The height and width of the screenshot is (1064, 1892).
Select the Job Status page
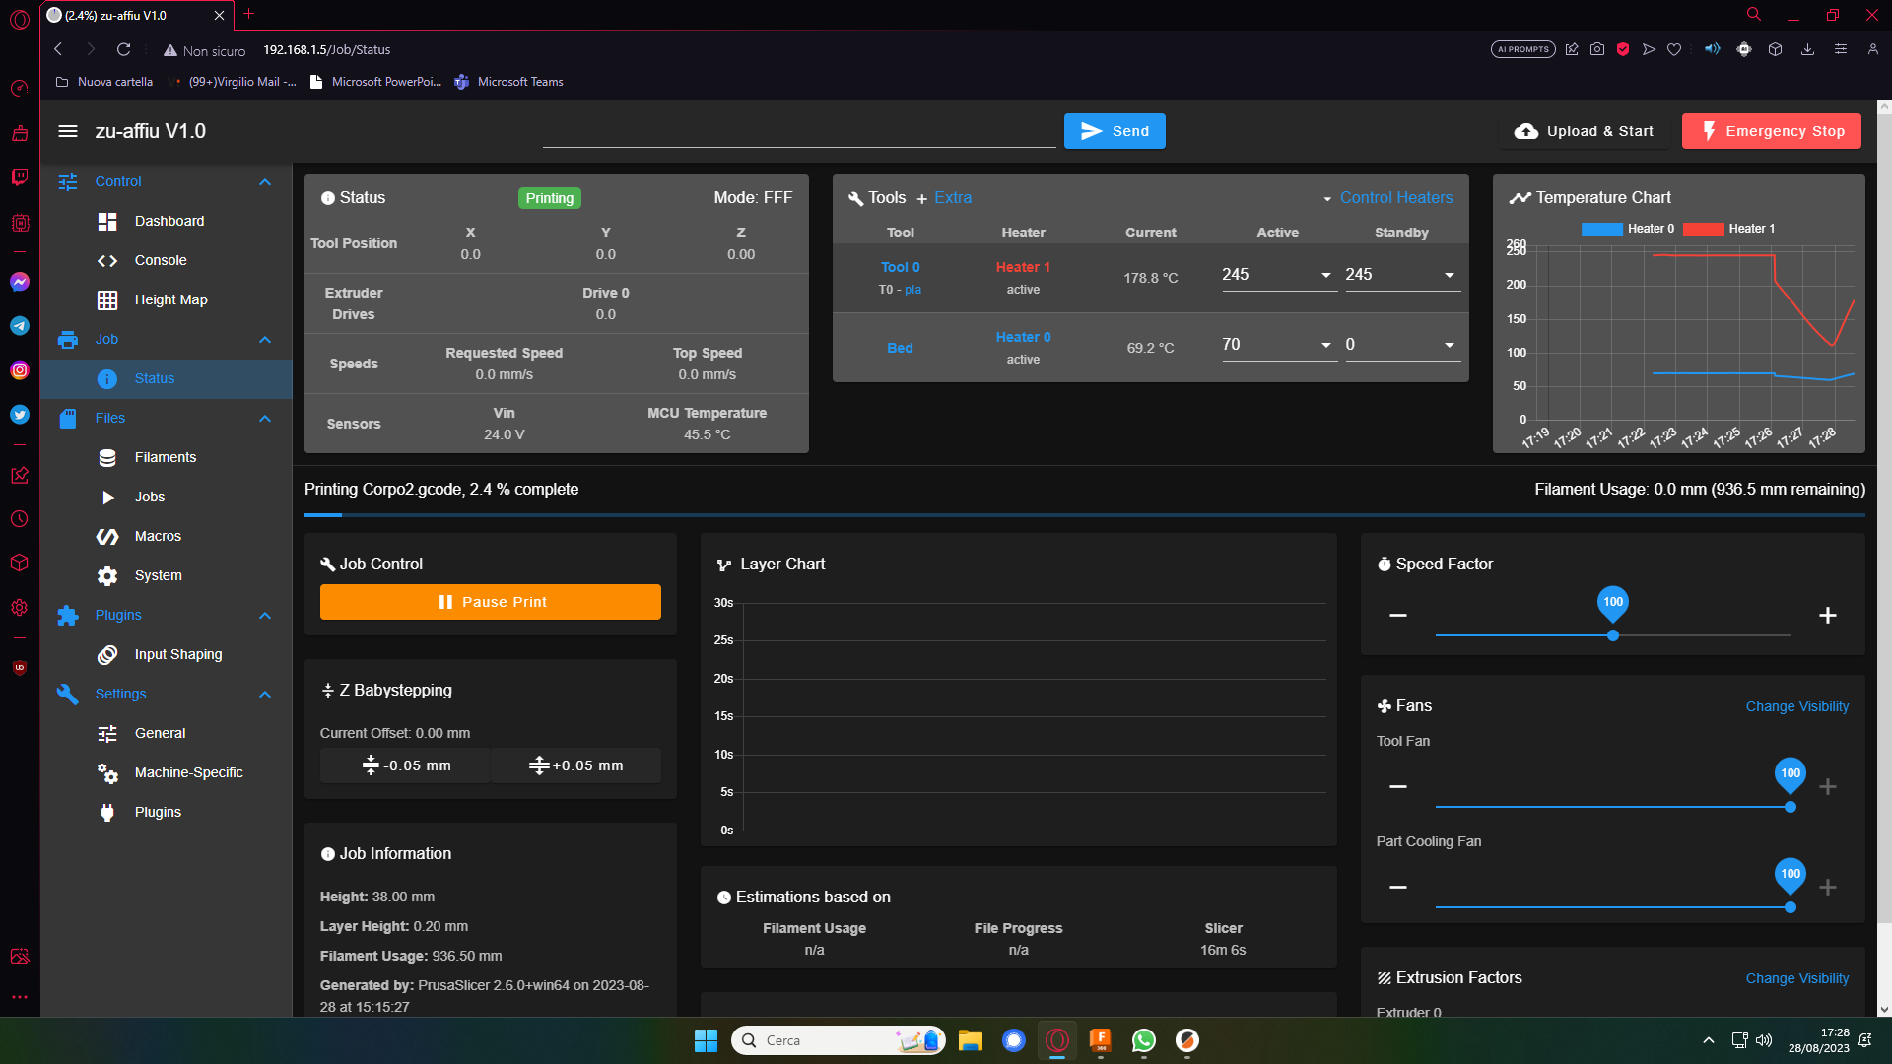click(x=166, y=378)
